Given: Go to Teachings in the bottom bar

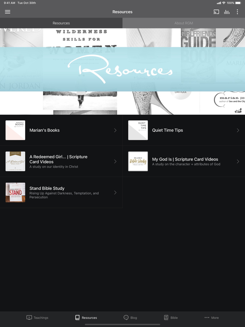Looking at the screenshot, I should [x=37, y=318].
